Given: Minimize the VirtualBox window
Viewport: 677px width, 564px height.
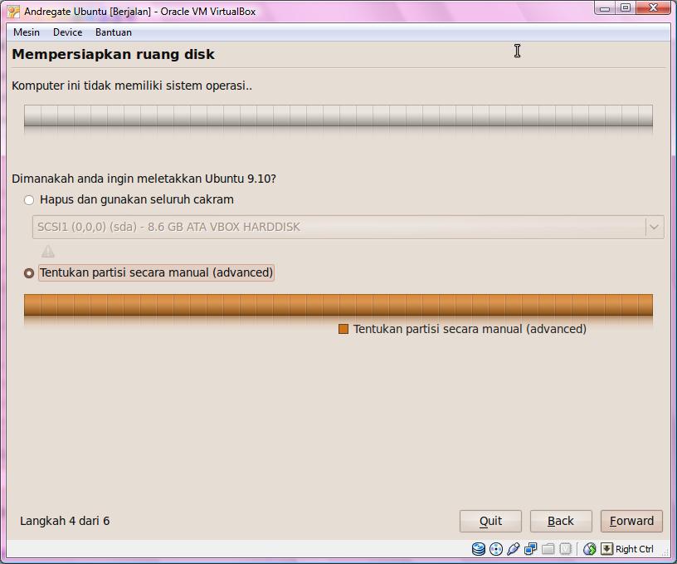Looking at the screenshot, I should 605,8.
